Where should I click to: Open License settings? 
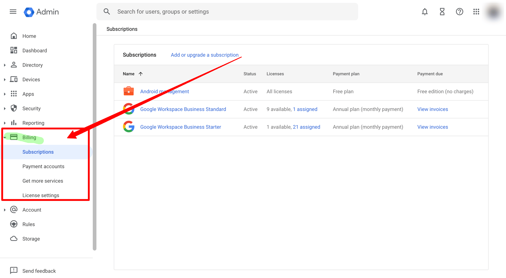pyautogui.click(x=41, y=195)
